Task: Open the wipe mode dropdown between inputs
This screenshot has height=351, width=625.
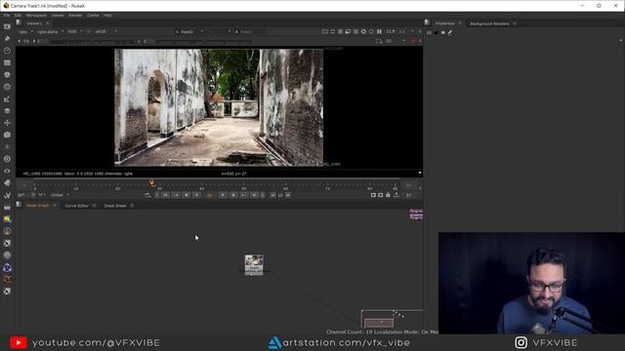Action: 219,31
